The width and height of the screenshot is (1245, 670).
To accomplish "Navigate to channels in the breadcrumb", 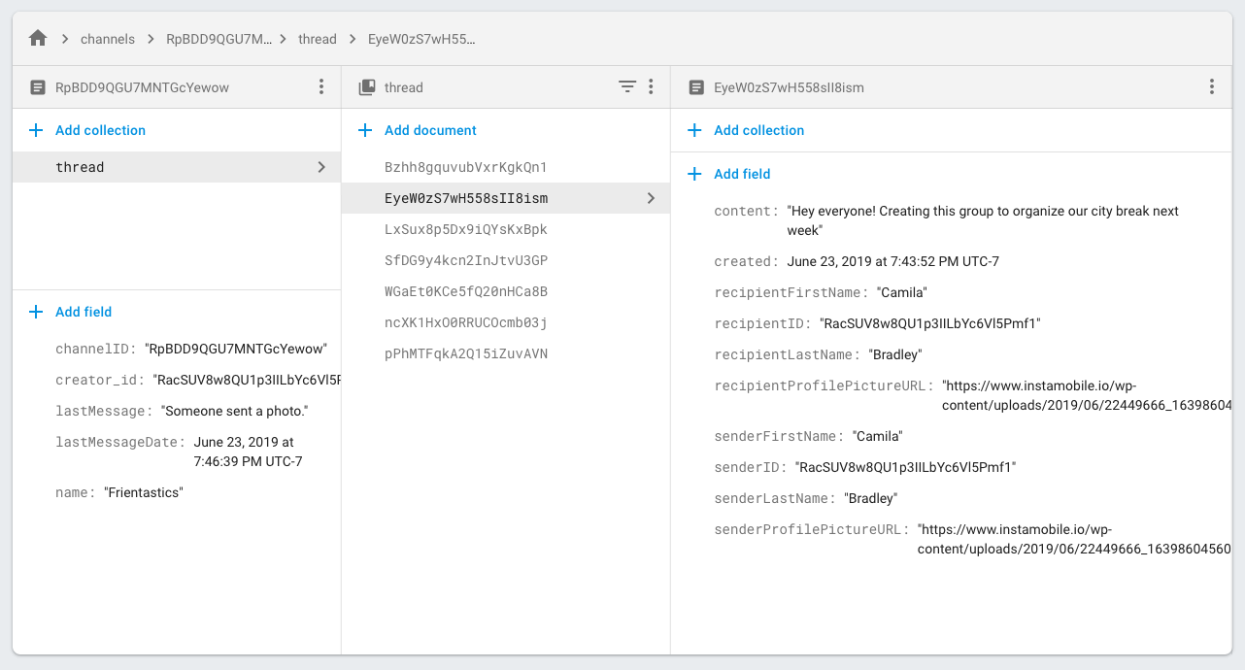I will tap(108, 40).
